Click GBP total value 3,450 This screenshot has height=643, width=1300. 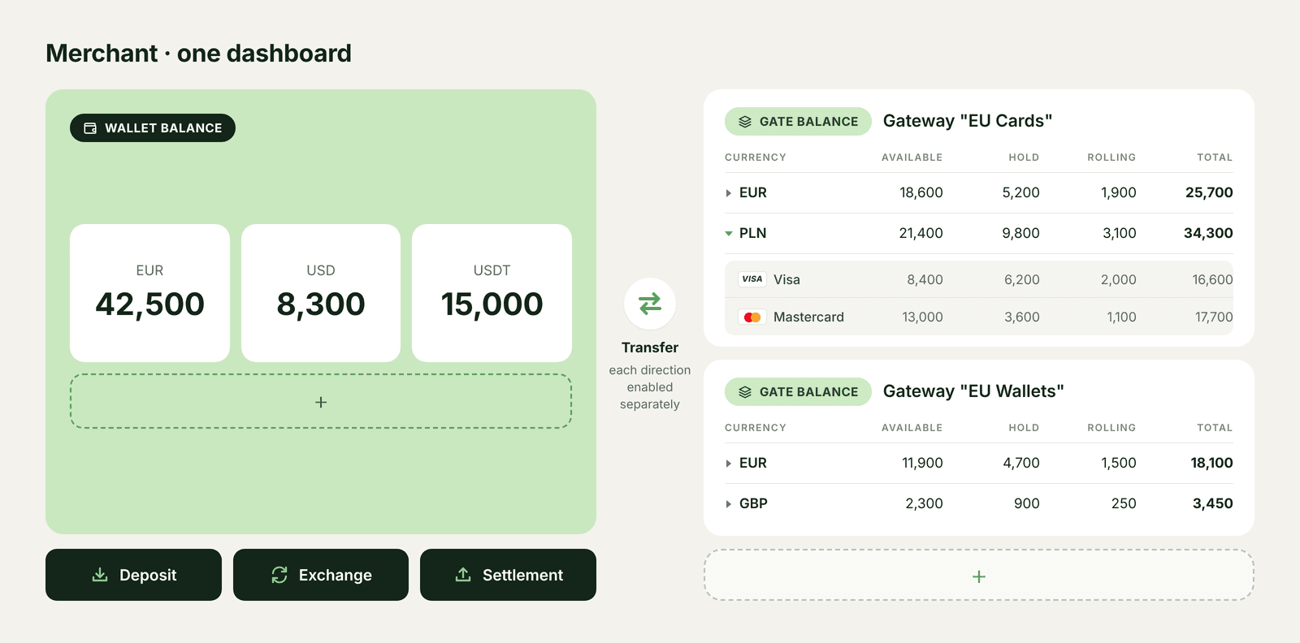click(x=1212, y=503)
